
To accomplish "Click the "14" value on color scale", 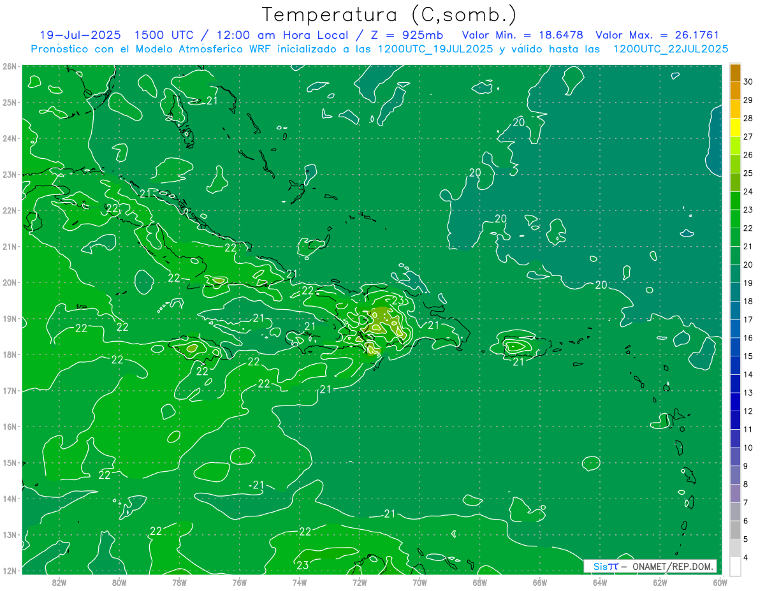I will [748, 374].
